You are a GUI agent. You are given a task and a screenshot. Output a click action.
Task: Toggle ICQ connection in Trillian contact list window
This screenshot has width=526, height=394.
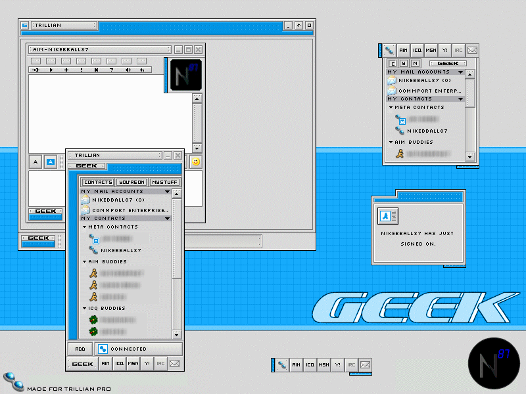tap(120, 364)
